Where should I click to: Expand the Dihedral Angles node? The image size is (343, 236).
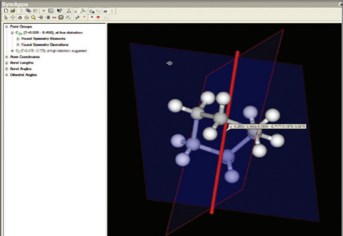click(x=6, y=75)
